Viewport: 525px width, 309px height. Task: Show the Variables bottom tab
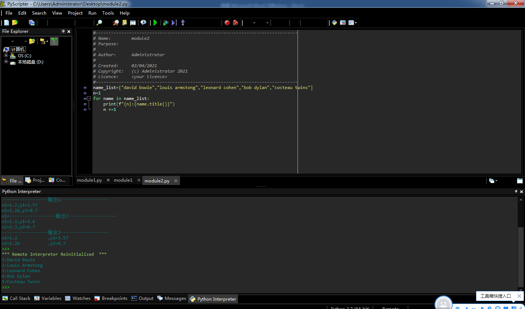48,298
